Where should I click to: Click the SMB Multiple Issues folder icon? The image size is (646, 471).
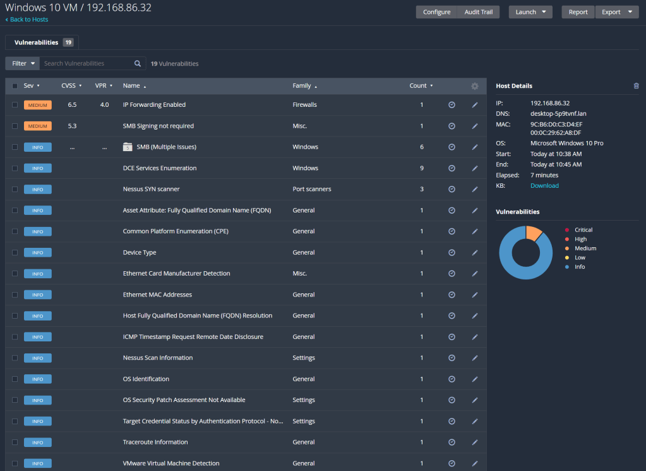128,147
